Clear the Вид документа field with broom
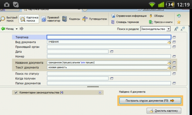Screen dimensions: 192x115 (169, 42)
